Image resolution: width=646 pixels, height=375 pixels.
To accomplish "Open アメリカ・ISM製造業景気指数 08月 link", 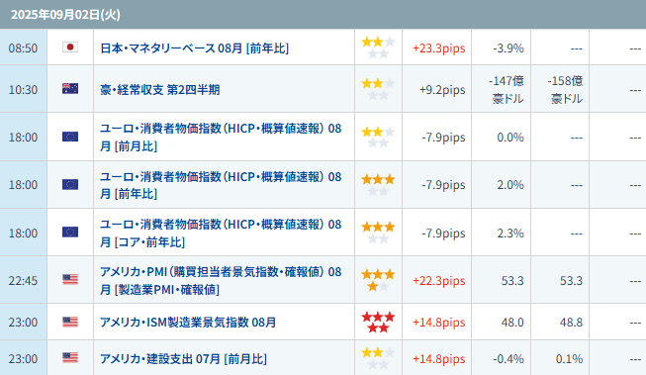I will point(188,322).
